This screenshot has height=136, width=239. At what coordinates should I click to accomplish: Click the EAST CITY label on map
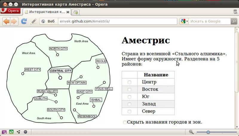[85, 92]
